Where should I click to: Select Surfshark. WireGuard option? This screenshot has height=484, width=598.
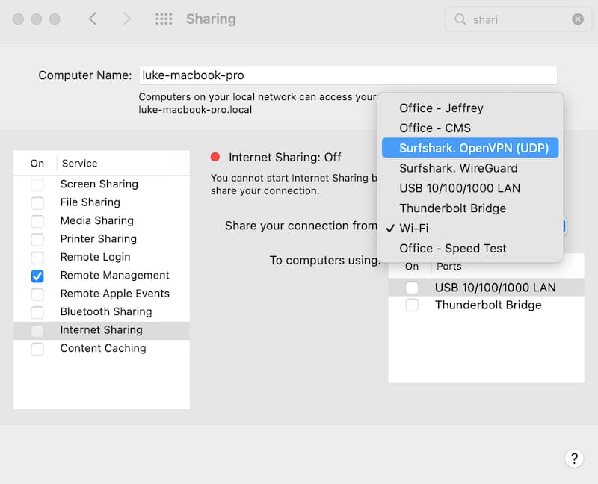coord(470,168)
